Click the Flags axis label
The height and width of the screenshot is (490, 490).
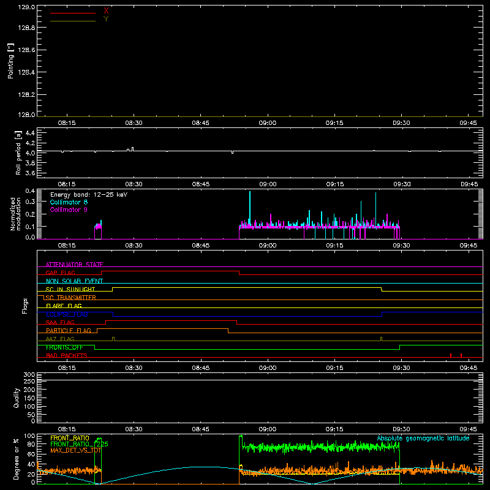[25, 306]
